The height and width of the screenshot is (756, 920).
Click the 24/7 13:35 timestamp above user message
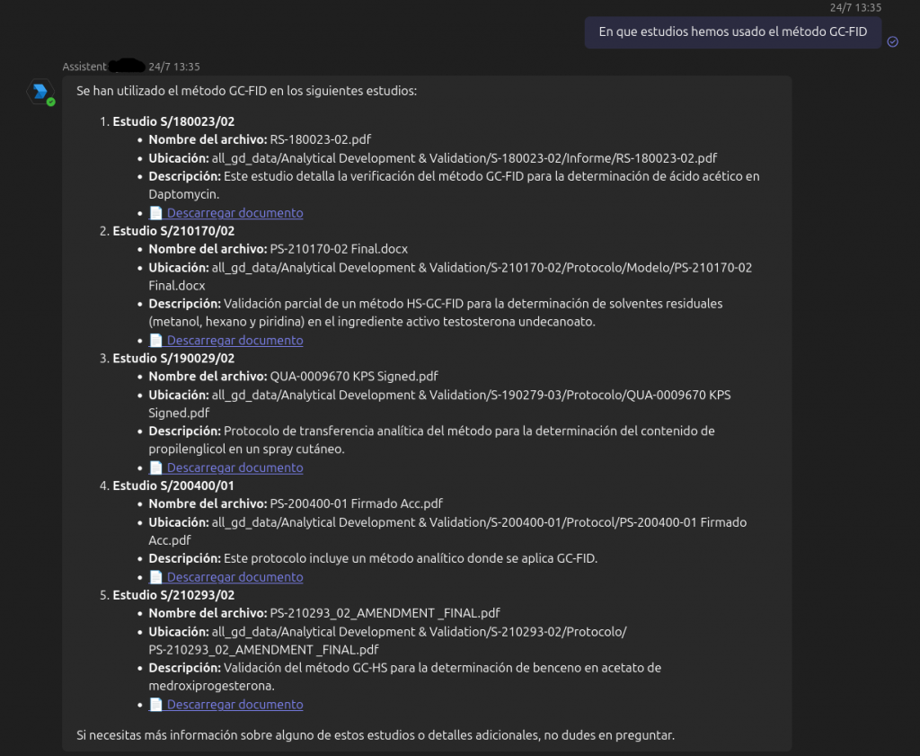(855, 7)
